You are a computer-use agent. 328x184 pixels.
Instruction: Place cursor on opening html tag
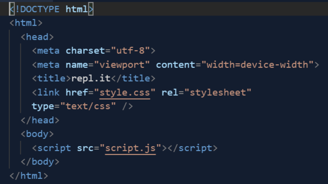point(26,23)
